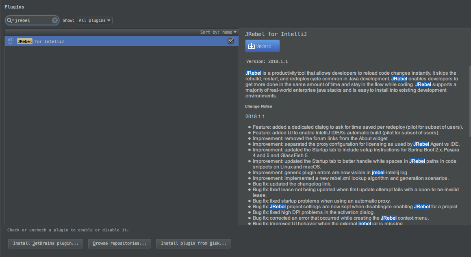Focus the plugin search input field
471x257 pixels.
(x=33, y=20)
